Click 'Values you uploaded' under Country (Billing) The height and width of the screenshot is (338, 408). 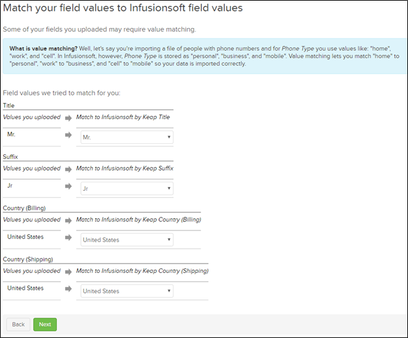32,219
